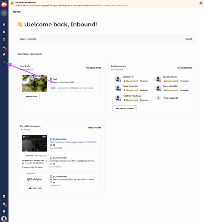Open the parrots draft thumbnail
Screen dimensions: 204x222
tap(34, 84)
